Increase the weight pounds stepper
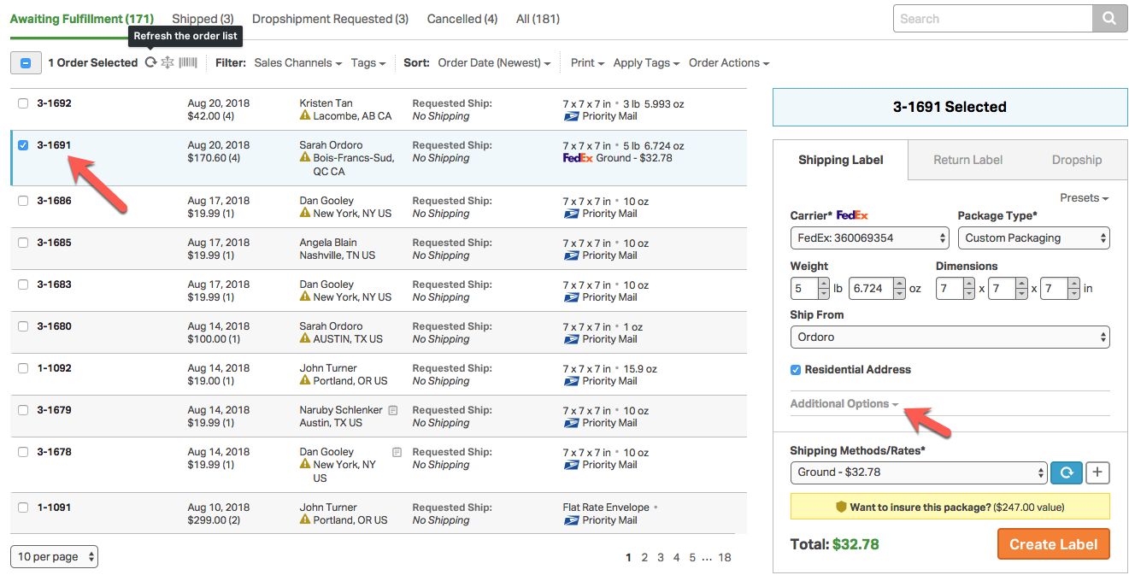Screen dimensions: 1129x575 pyautogui.click(x=824, y=284)
